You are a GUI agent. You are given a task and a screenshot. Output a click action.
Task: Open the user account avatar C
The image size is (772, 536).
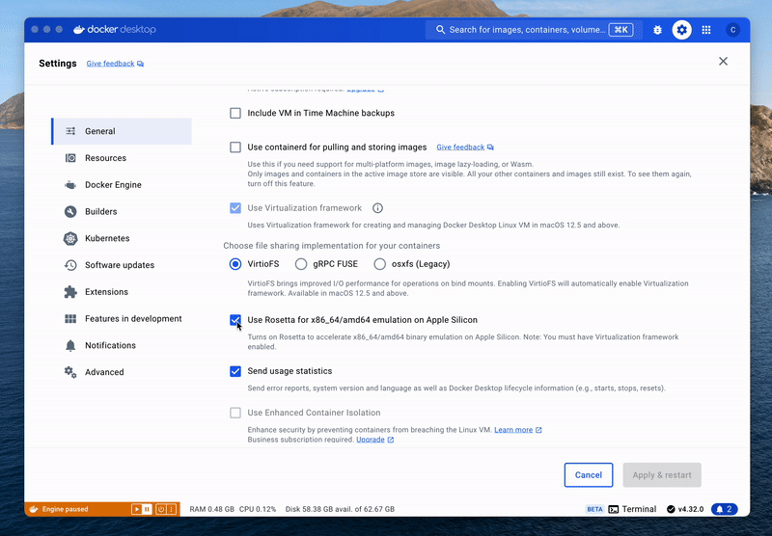(x=732, y=30)
